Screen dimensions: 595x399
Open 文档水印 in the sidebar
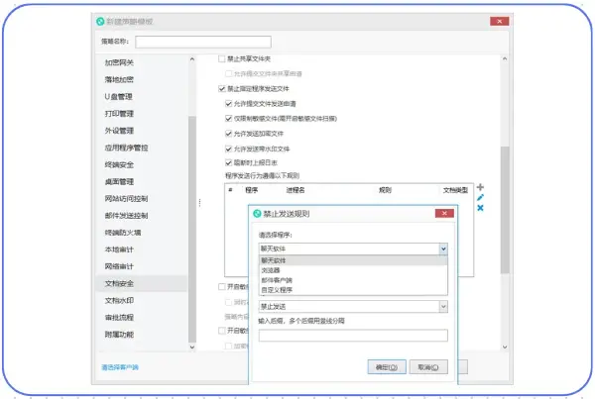click(x=119, y=300)
